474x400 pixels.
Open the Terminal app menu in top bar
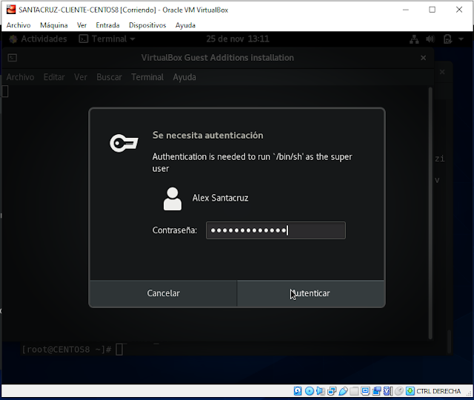point(107,39)
